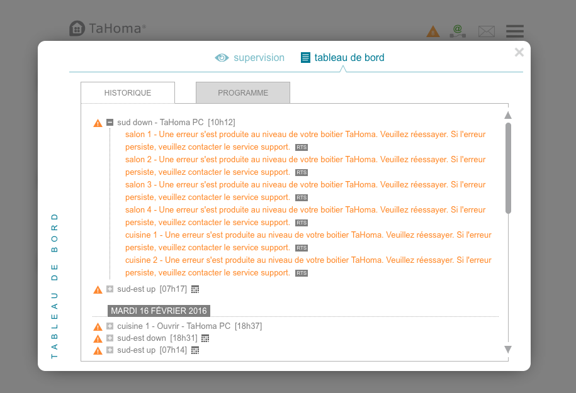Click the RTS badge for cuisine 1 error
This screenshot has width=576, height=393.
[302, 248]
